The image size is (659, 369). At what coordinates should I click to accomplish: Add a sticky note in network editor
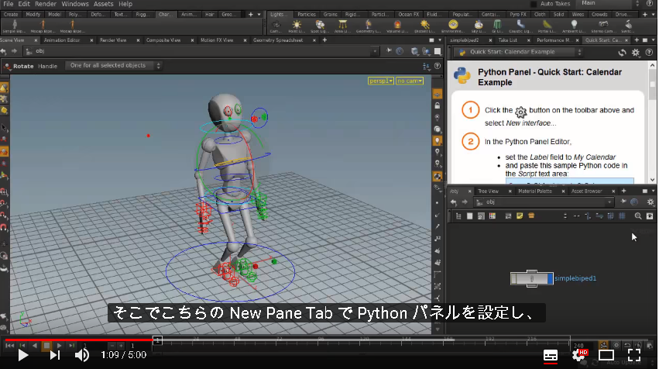coord(520,216)
